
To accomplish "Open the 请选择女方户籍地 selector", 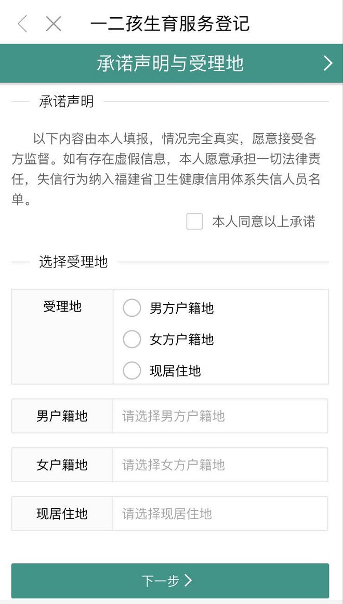I will coord(220,465).
